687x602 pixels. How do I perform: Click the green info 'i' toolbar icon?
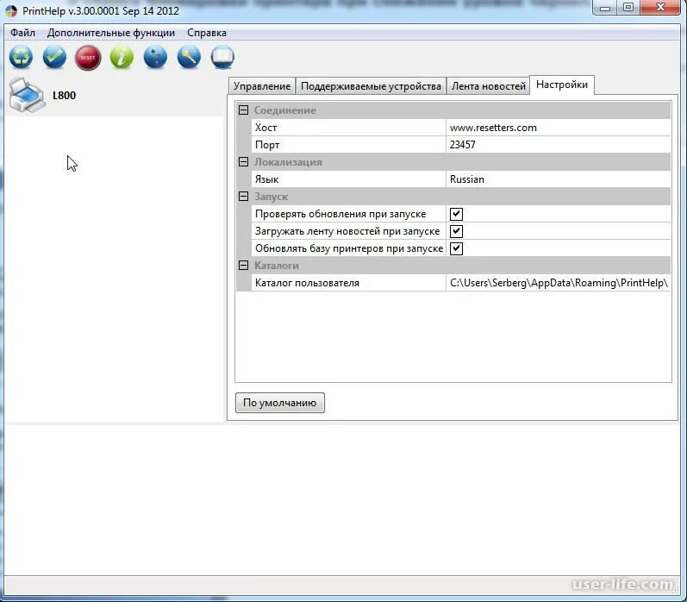click(x=122, y=57)
